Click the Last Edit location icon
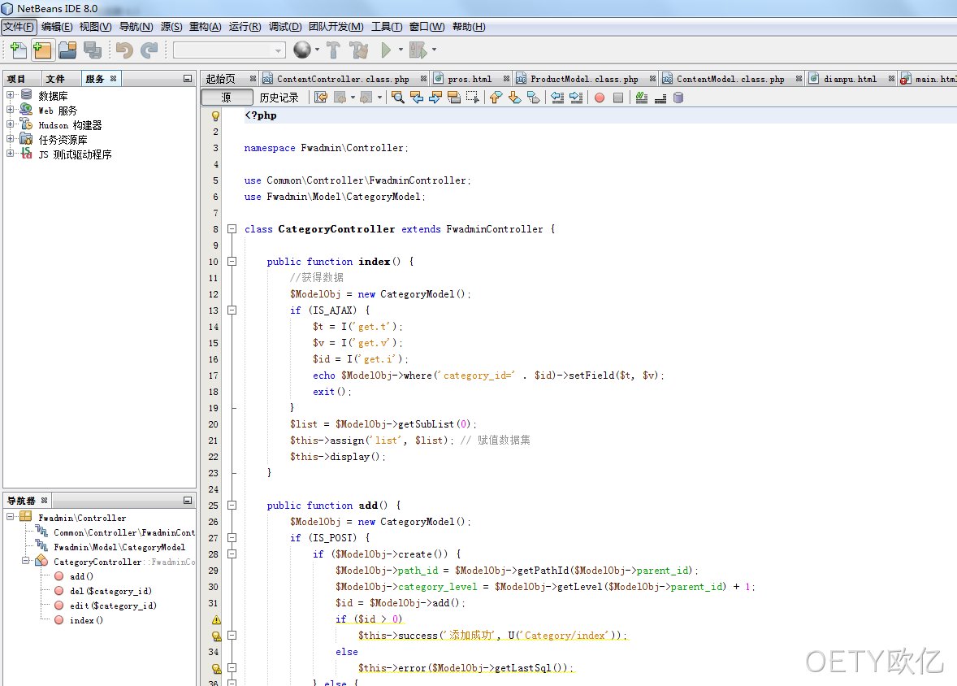The height and width of the screenshot is (686, 957). [321, 97]
